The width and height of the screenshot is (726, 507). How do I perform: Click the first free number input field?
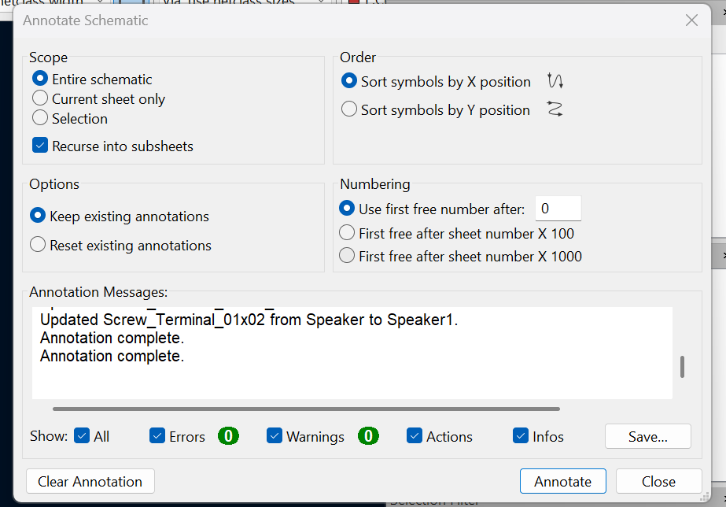pos(558,208)
